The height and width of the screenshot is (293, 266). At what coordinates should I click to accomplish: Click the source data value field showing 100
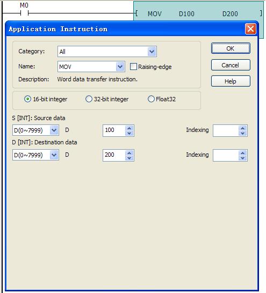click(114, 130)
